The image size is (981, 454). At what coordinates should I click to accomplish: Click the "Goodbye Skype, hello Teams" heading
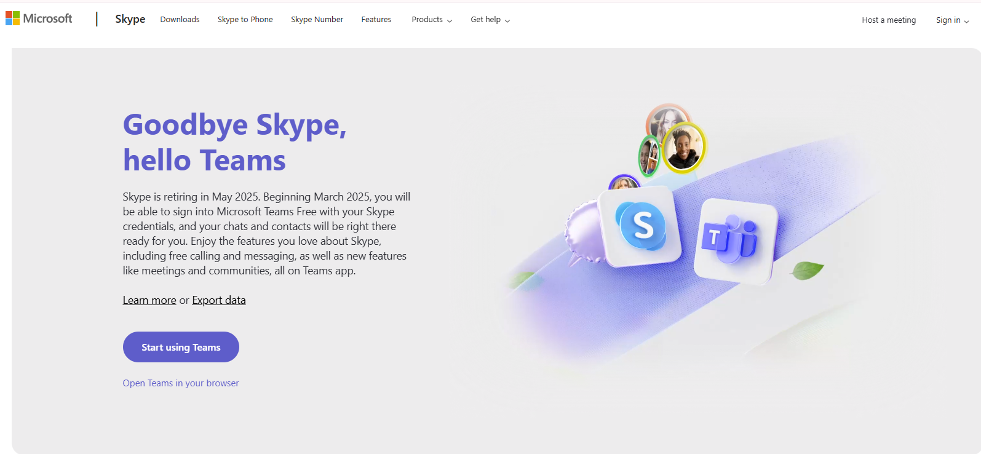pyautogui.click(x=235, y=142)
